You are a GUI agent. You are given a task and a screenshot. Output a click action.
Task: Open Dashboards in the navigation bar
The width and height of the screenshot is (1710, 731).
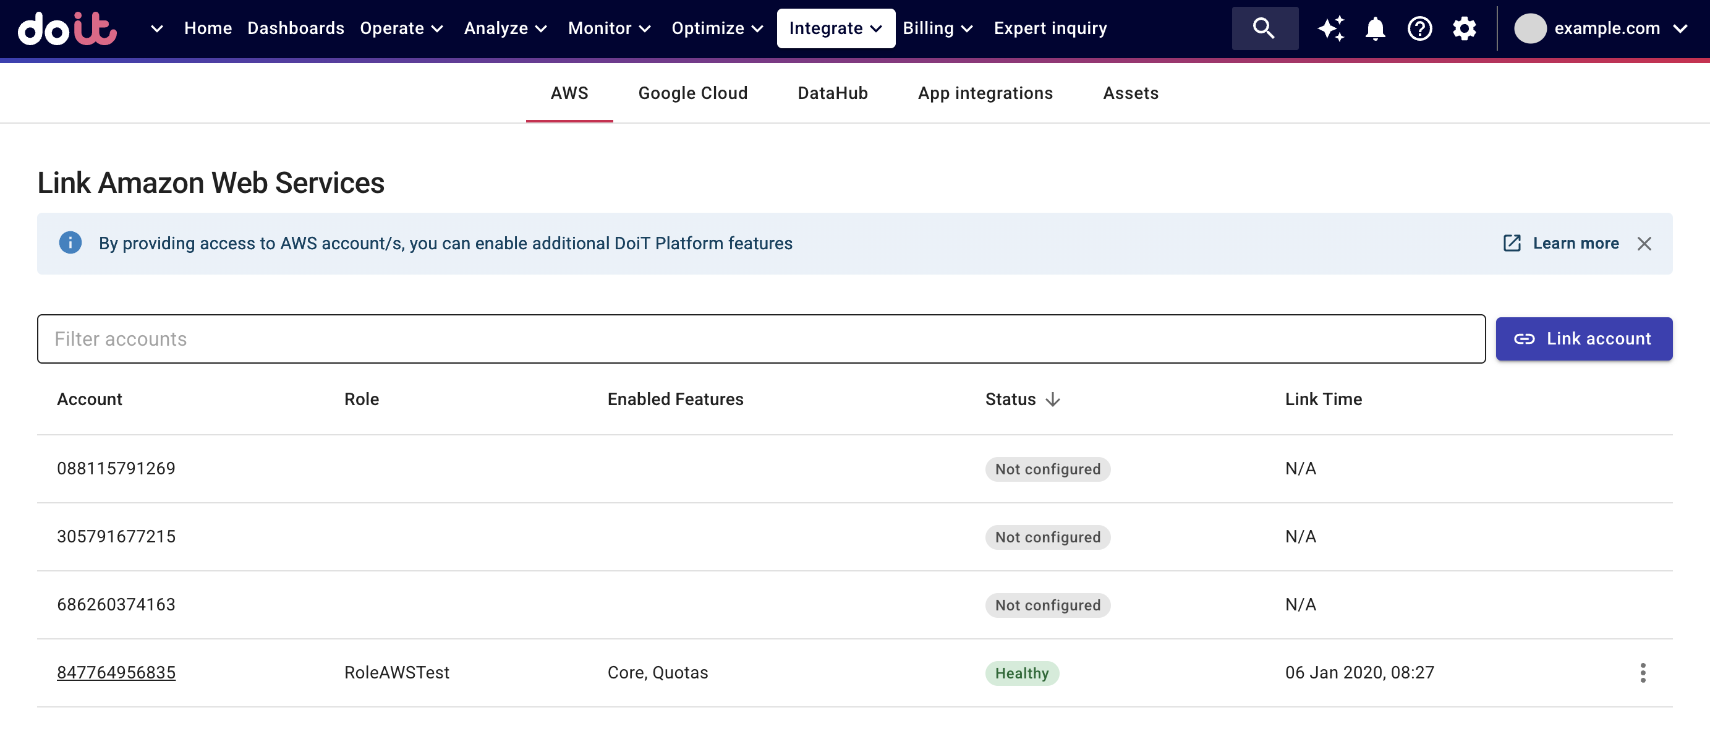pos(296,28)
